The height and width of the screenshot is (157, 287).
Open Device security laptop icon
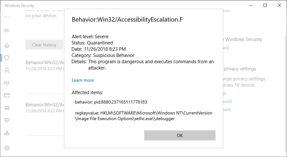pyautogui.click(x=7, y=108)
